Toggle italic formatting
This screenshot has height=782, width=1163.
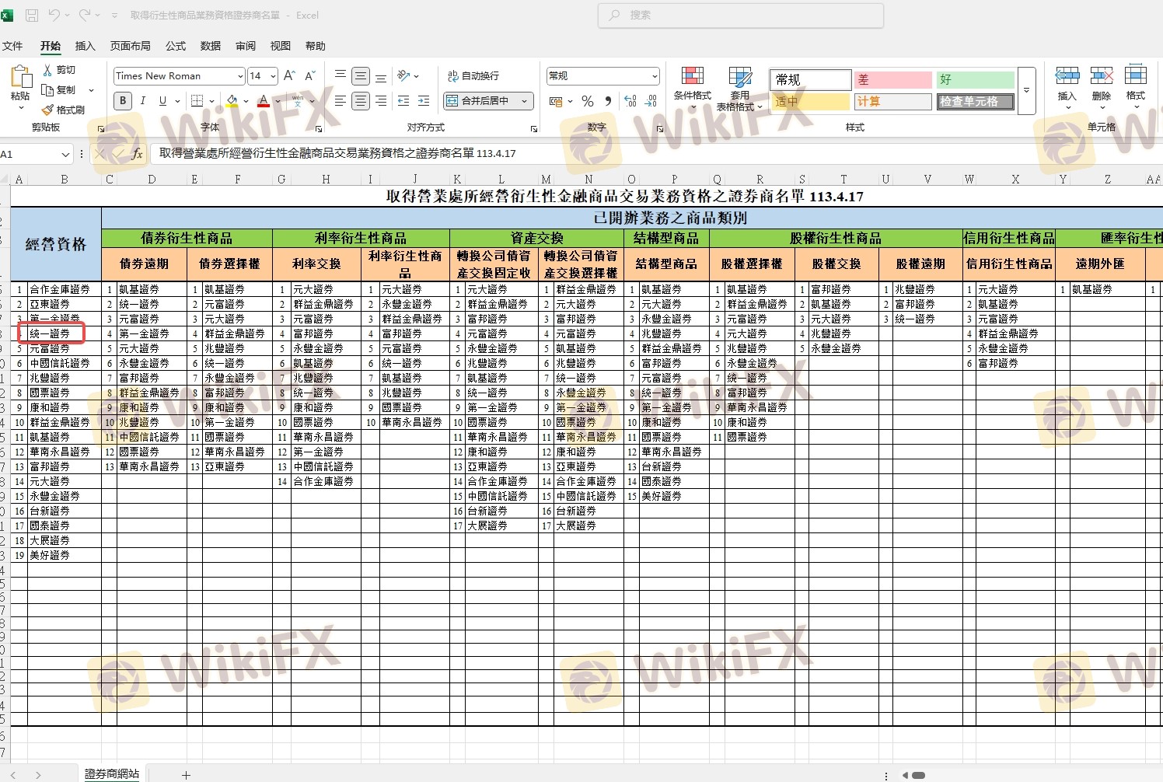tap(143, 100)
